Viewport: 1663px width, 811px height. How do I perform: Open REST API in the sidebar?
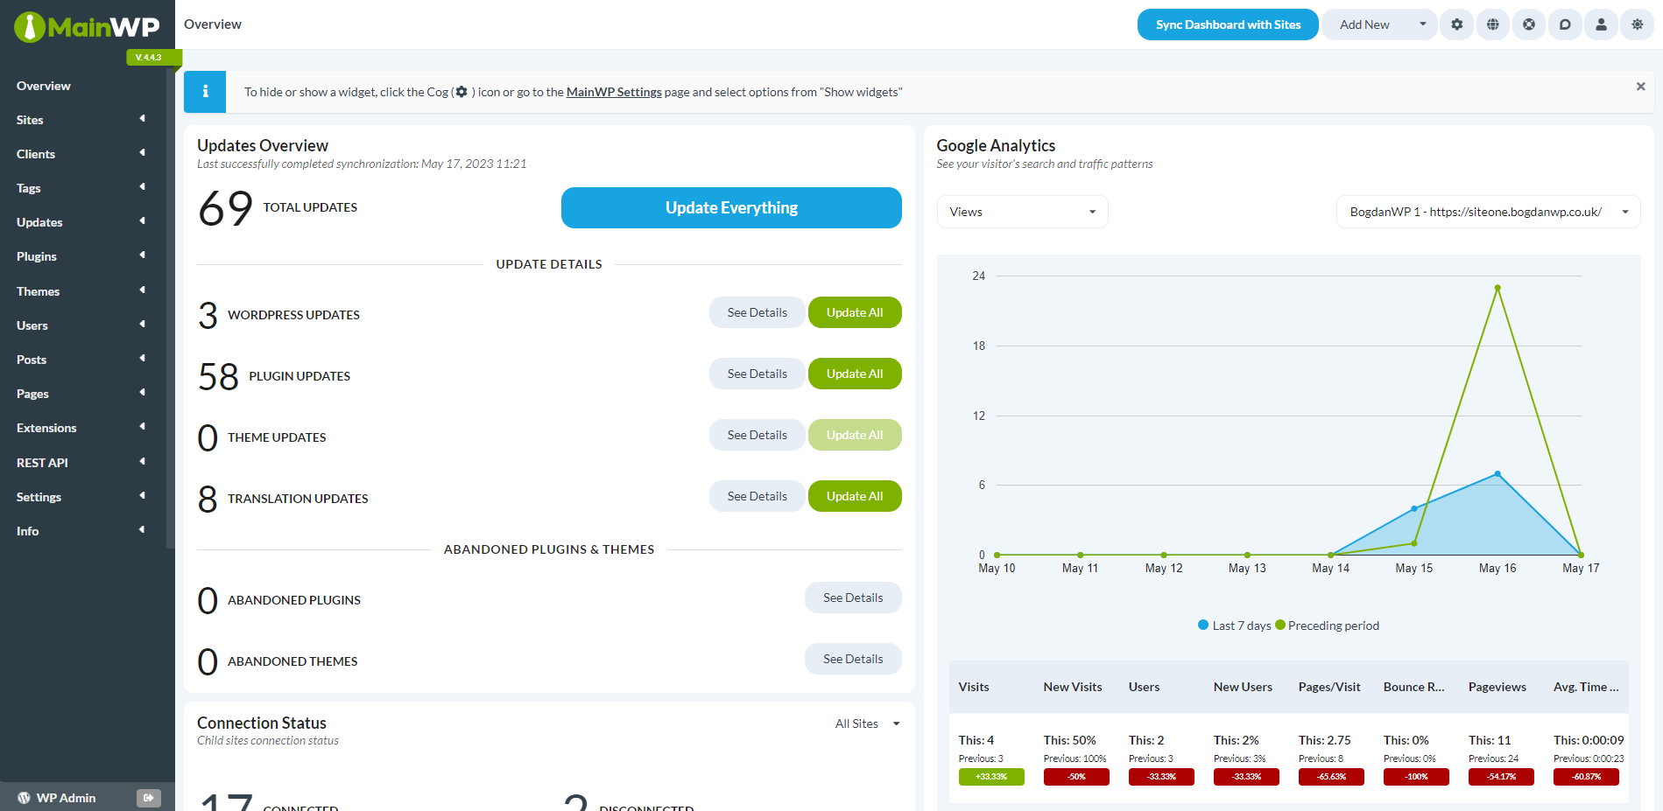pos(42,463)
